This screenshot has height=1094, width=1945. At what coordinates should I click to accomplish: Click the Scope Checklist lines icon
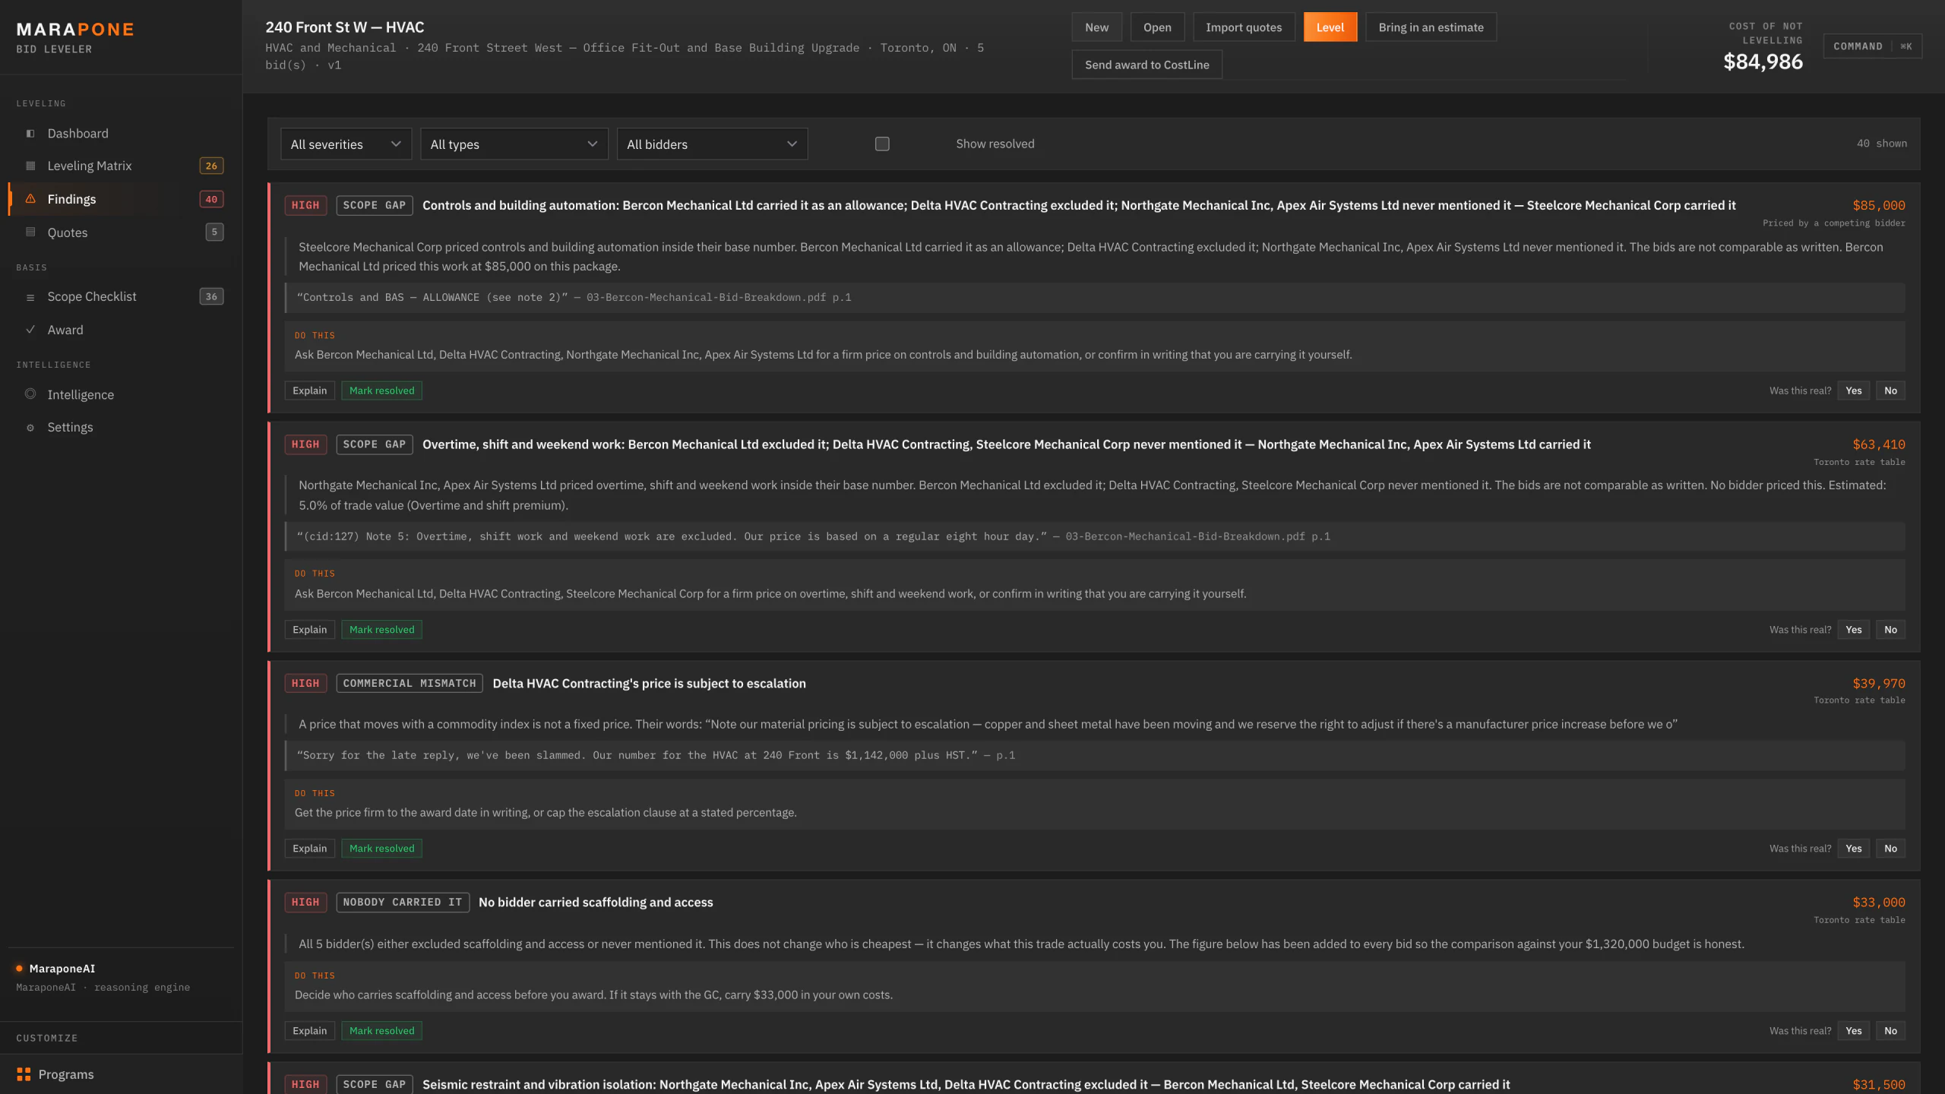[30, 297]
